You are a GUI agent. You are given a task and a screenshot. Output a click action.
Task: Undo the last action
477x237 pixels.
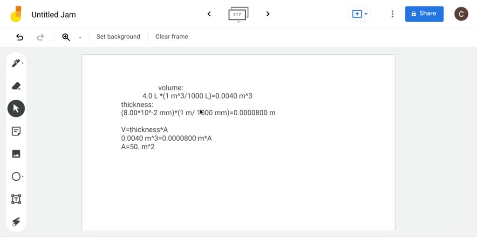click(20, 37)
